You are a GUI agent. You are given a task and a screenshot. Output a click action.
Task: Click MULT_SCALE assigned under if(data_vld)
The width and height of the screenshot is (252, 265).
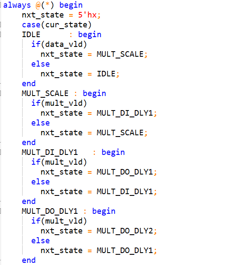[x=120, y=55]
